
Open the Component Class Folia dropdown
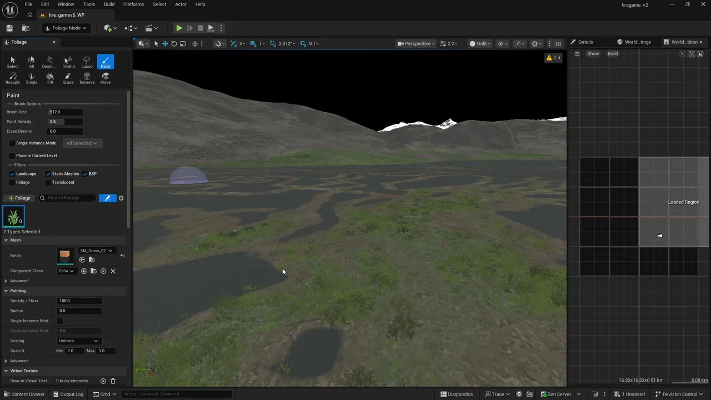[x=66, y=271]
